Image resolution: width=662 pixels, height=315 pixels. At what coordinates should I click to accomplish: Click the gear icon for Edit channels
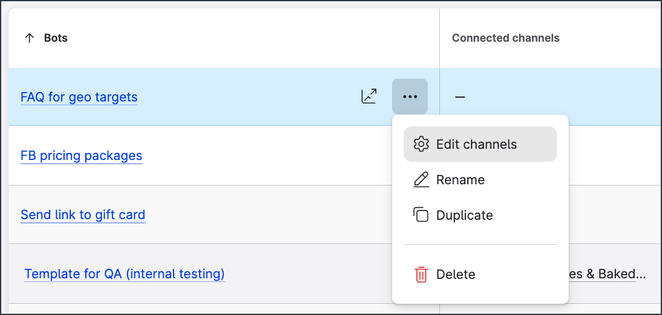coord(421,144)
